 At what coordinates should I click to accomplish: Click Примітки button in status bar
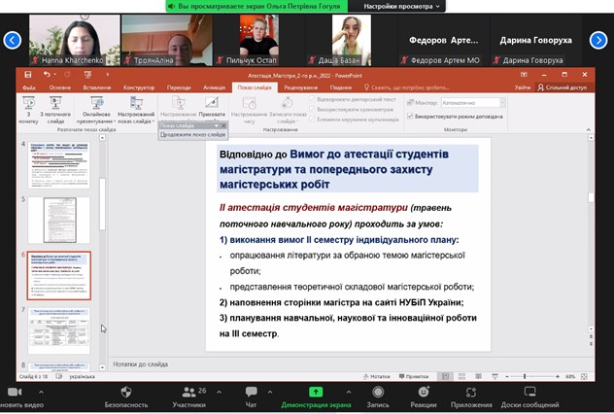click(x=414, y=376)
